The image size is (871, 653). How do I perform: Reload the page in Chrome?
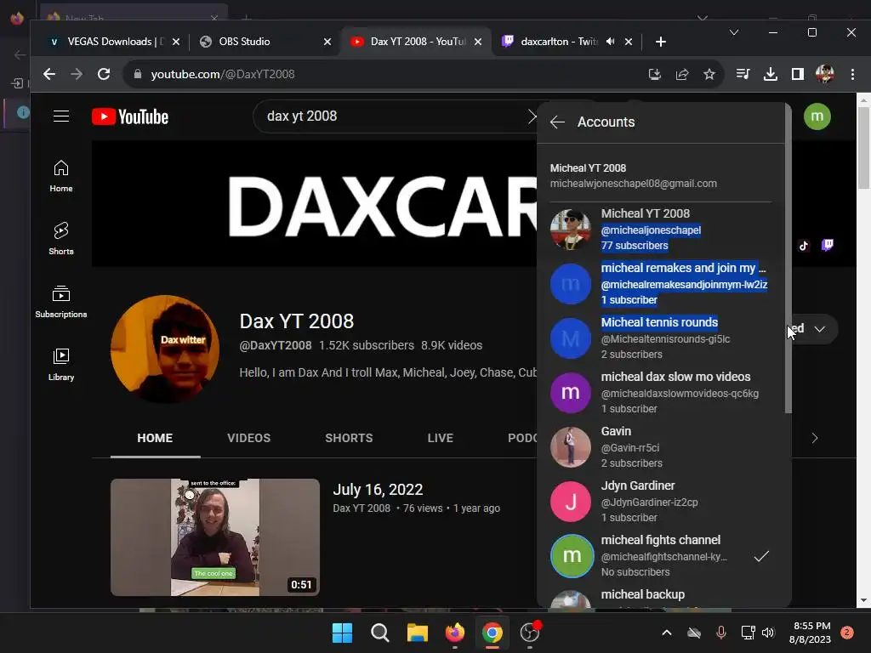tap(104, 74)
